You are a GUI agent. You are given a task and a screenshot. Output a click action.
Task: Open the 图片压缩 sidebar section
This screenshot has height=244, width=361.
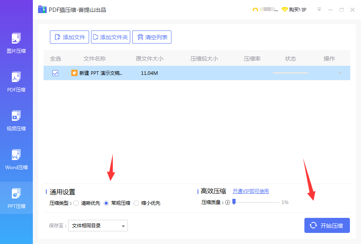tap(16, 43)
